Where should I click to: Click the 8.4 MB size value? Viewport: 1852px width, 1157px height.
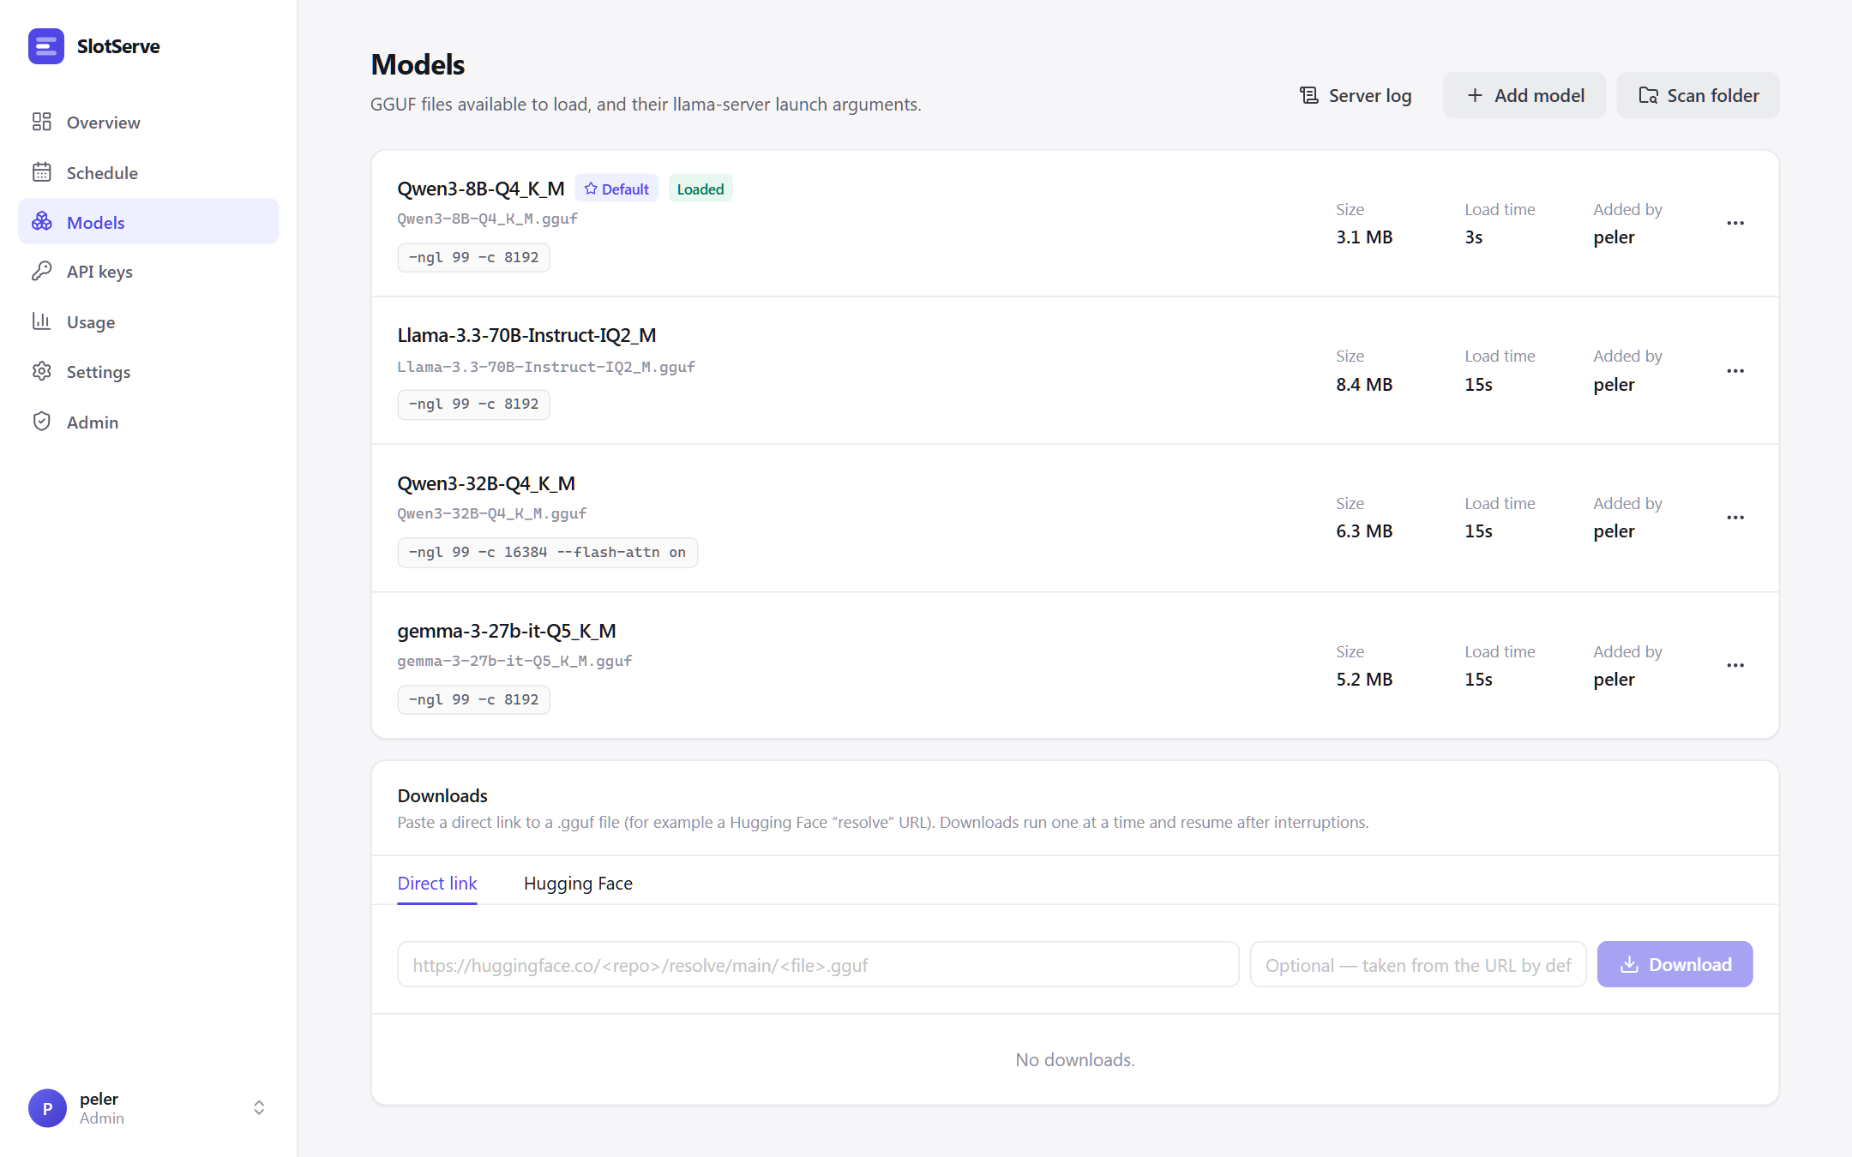coord(1364,385)
